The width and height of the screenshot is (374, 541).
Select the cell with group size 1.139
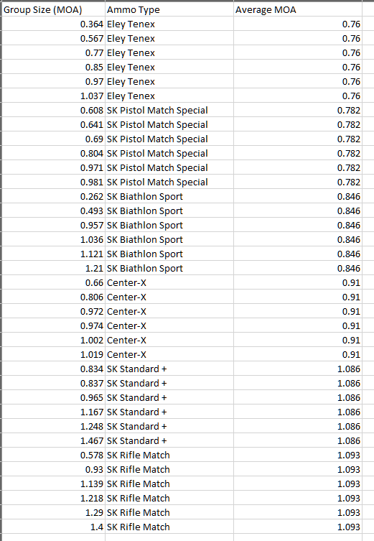coord(53,484)
